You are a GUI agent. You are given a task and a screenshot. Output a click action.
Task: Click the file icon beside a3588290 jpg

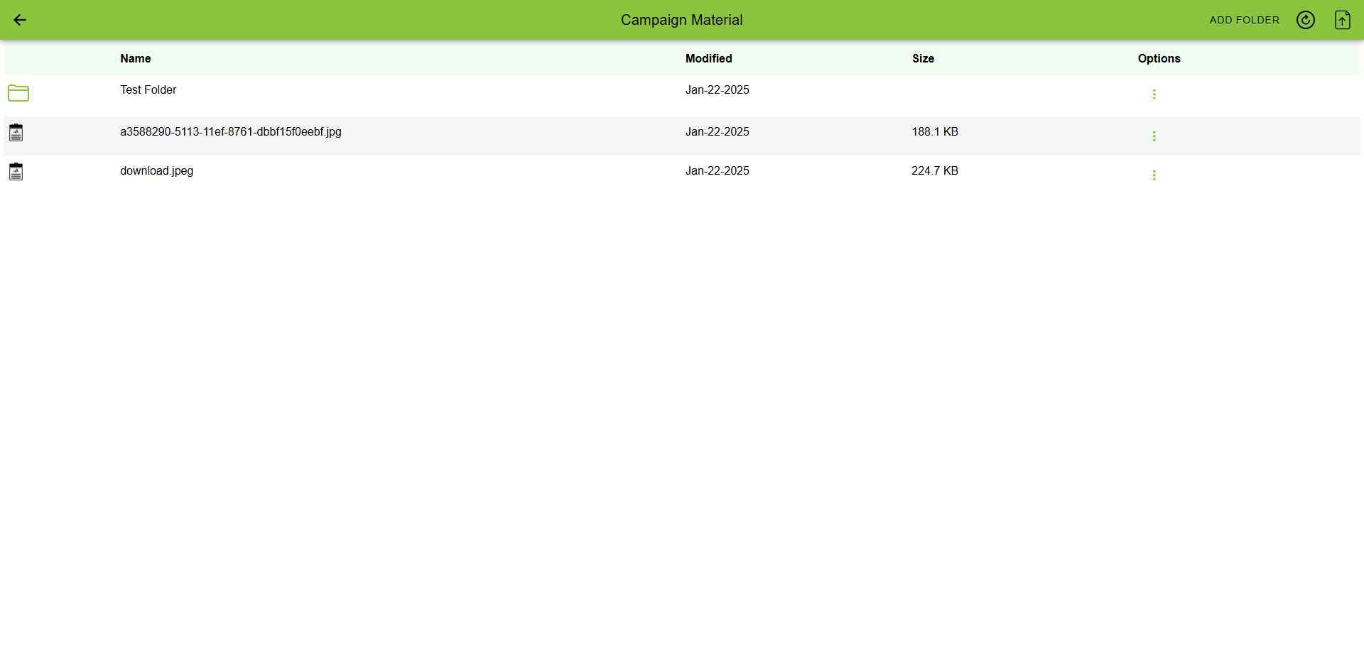(16, 133)
